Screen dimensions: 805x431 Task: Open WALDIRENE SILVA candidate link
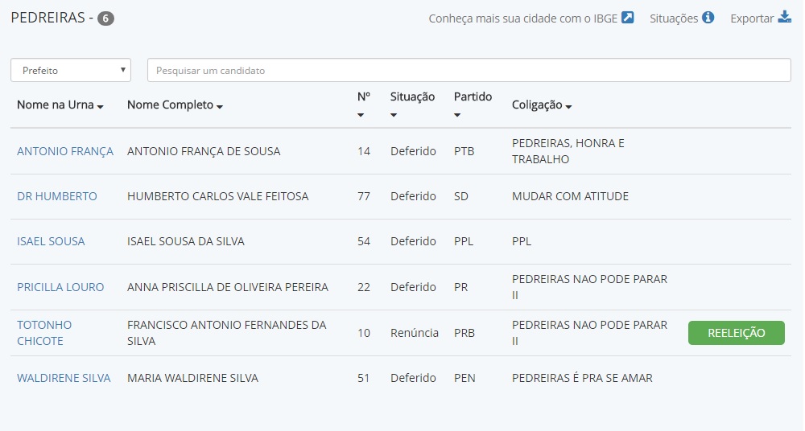[x=64, y=378]
